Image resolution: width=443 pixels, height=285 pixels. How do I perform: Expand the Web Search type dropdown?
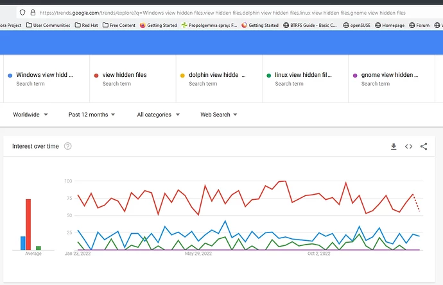click(x=219, y=115)
